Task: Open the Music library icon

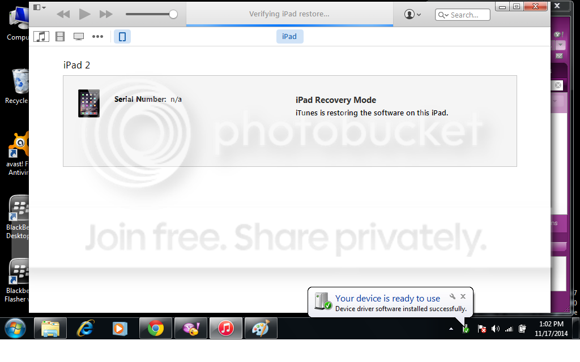Action: [41, 37]
